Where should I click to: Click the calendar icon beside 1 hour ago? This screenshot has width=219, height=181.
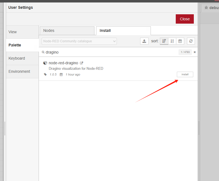(61, 74)
